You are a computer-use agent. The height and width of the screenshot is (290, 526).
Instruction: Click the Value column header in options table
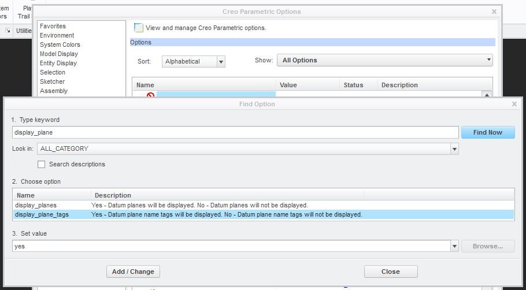coord(308,85)
